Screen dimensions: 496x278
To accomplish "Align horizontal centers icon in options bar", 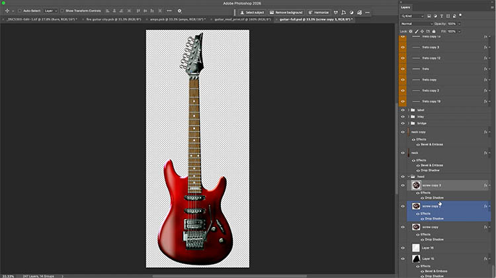I will [114, 11].
